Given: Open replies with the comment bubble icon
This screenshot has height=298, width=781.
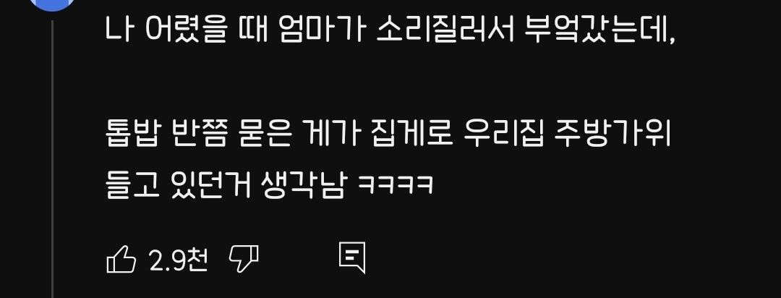Looking at the screenshot, I should click(x=352, y=257).
